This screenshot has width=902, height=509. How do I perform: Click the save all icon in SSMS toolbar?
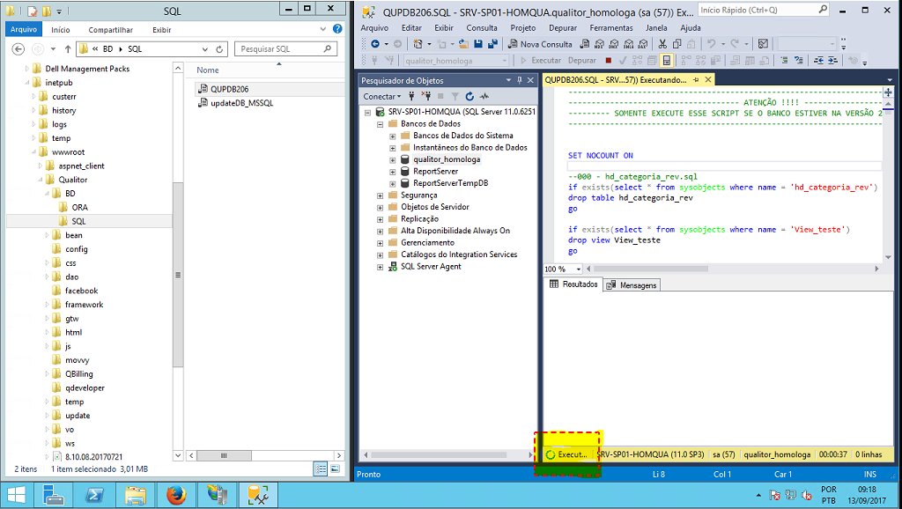point(492,44)
